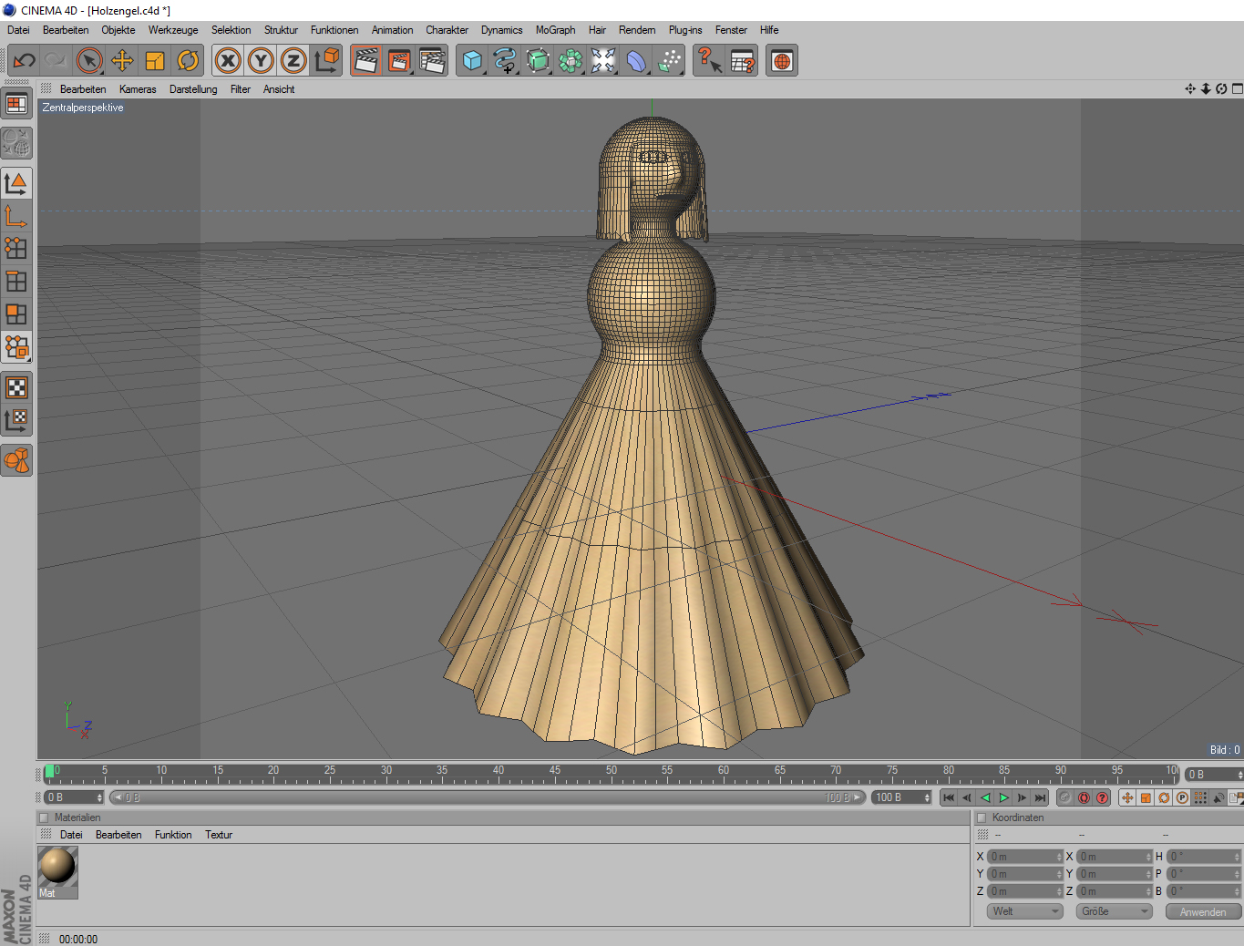
Task: Toggle the Koordinaten panel checkbox
Action: 982,817
